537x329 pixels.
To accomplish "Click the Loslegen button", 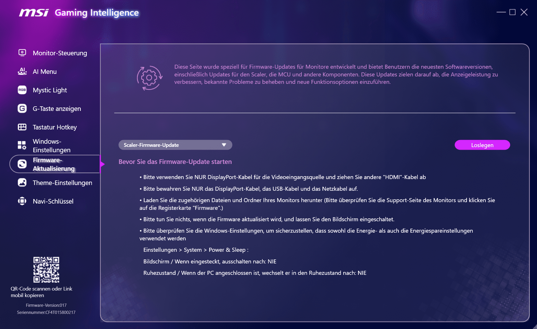I will point(482,145).
